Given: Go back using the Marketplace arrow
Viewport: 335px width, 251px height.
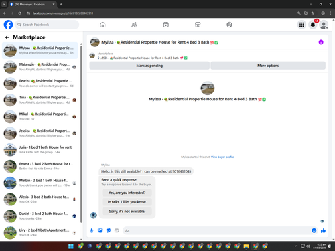Looking at the screenshot, I should coord(7,37).
